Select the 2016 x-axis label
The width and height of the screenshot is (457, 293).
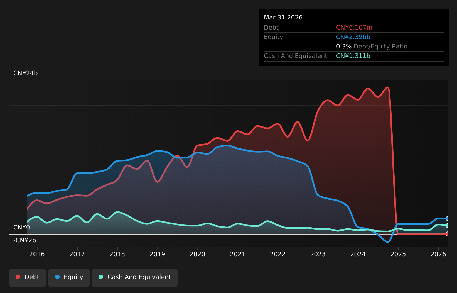[37, 254]
